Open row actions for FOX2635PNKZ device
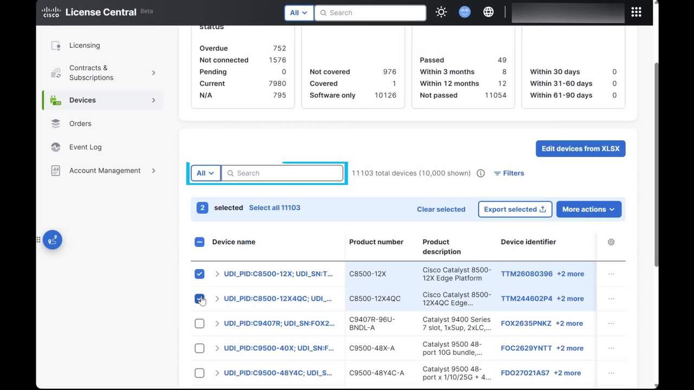Viewport: 694px width, 390px height. pos(611,324)
